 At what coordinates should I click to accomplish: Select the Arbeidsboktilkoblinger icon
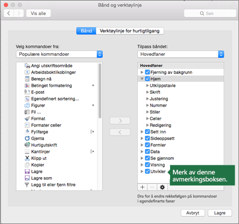27,72
